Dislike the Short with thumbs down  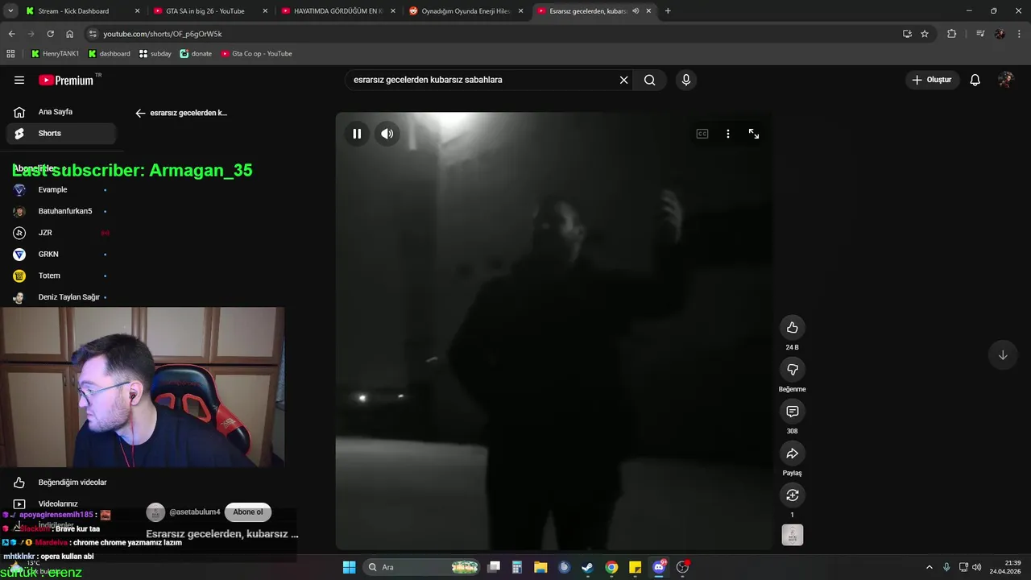793,369
